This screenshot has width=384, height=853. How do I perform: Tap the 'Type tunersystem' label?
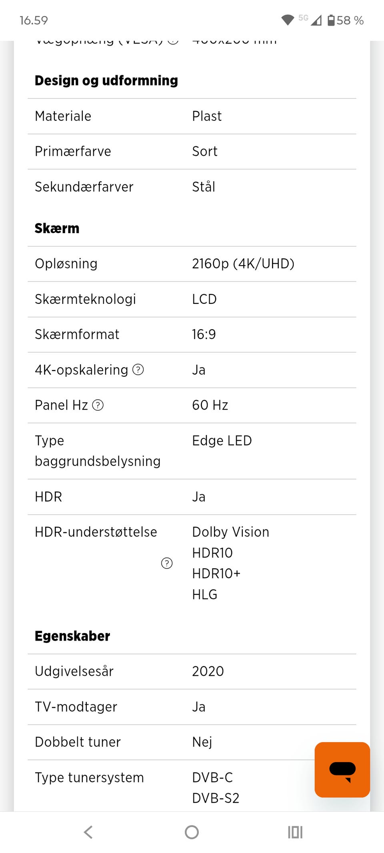click(x=90, y=777)
